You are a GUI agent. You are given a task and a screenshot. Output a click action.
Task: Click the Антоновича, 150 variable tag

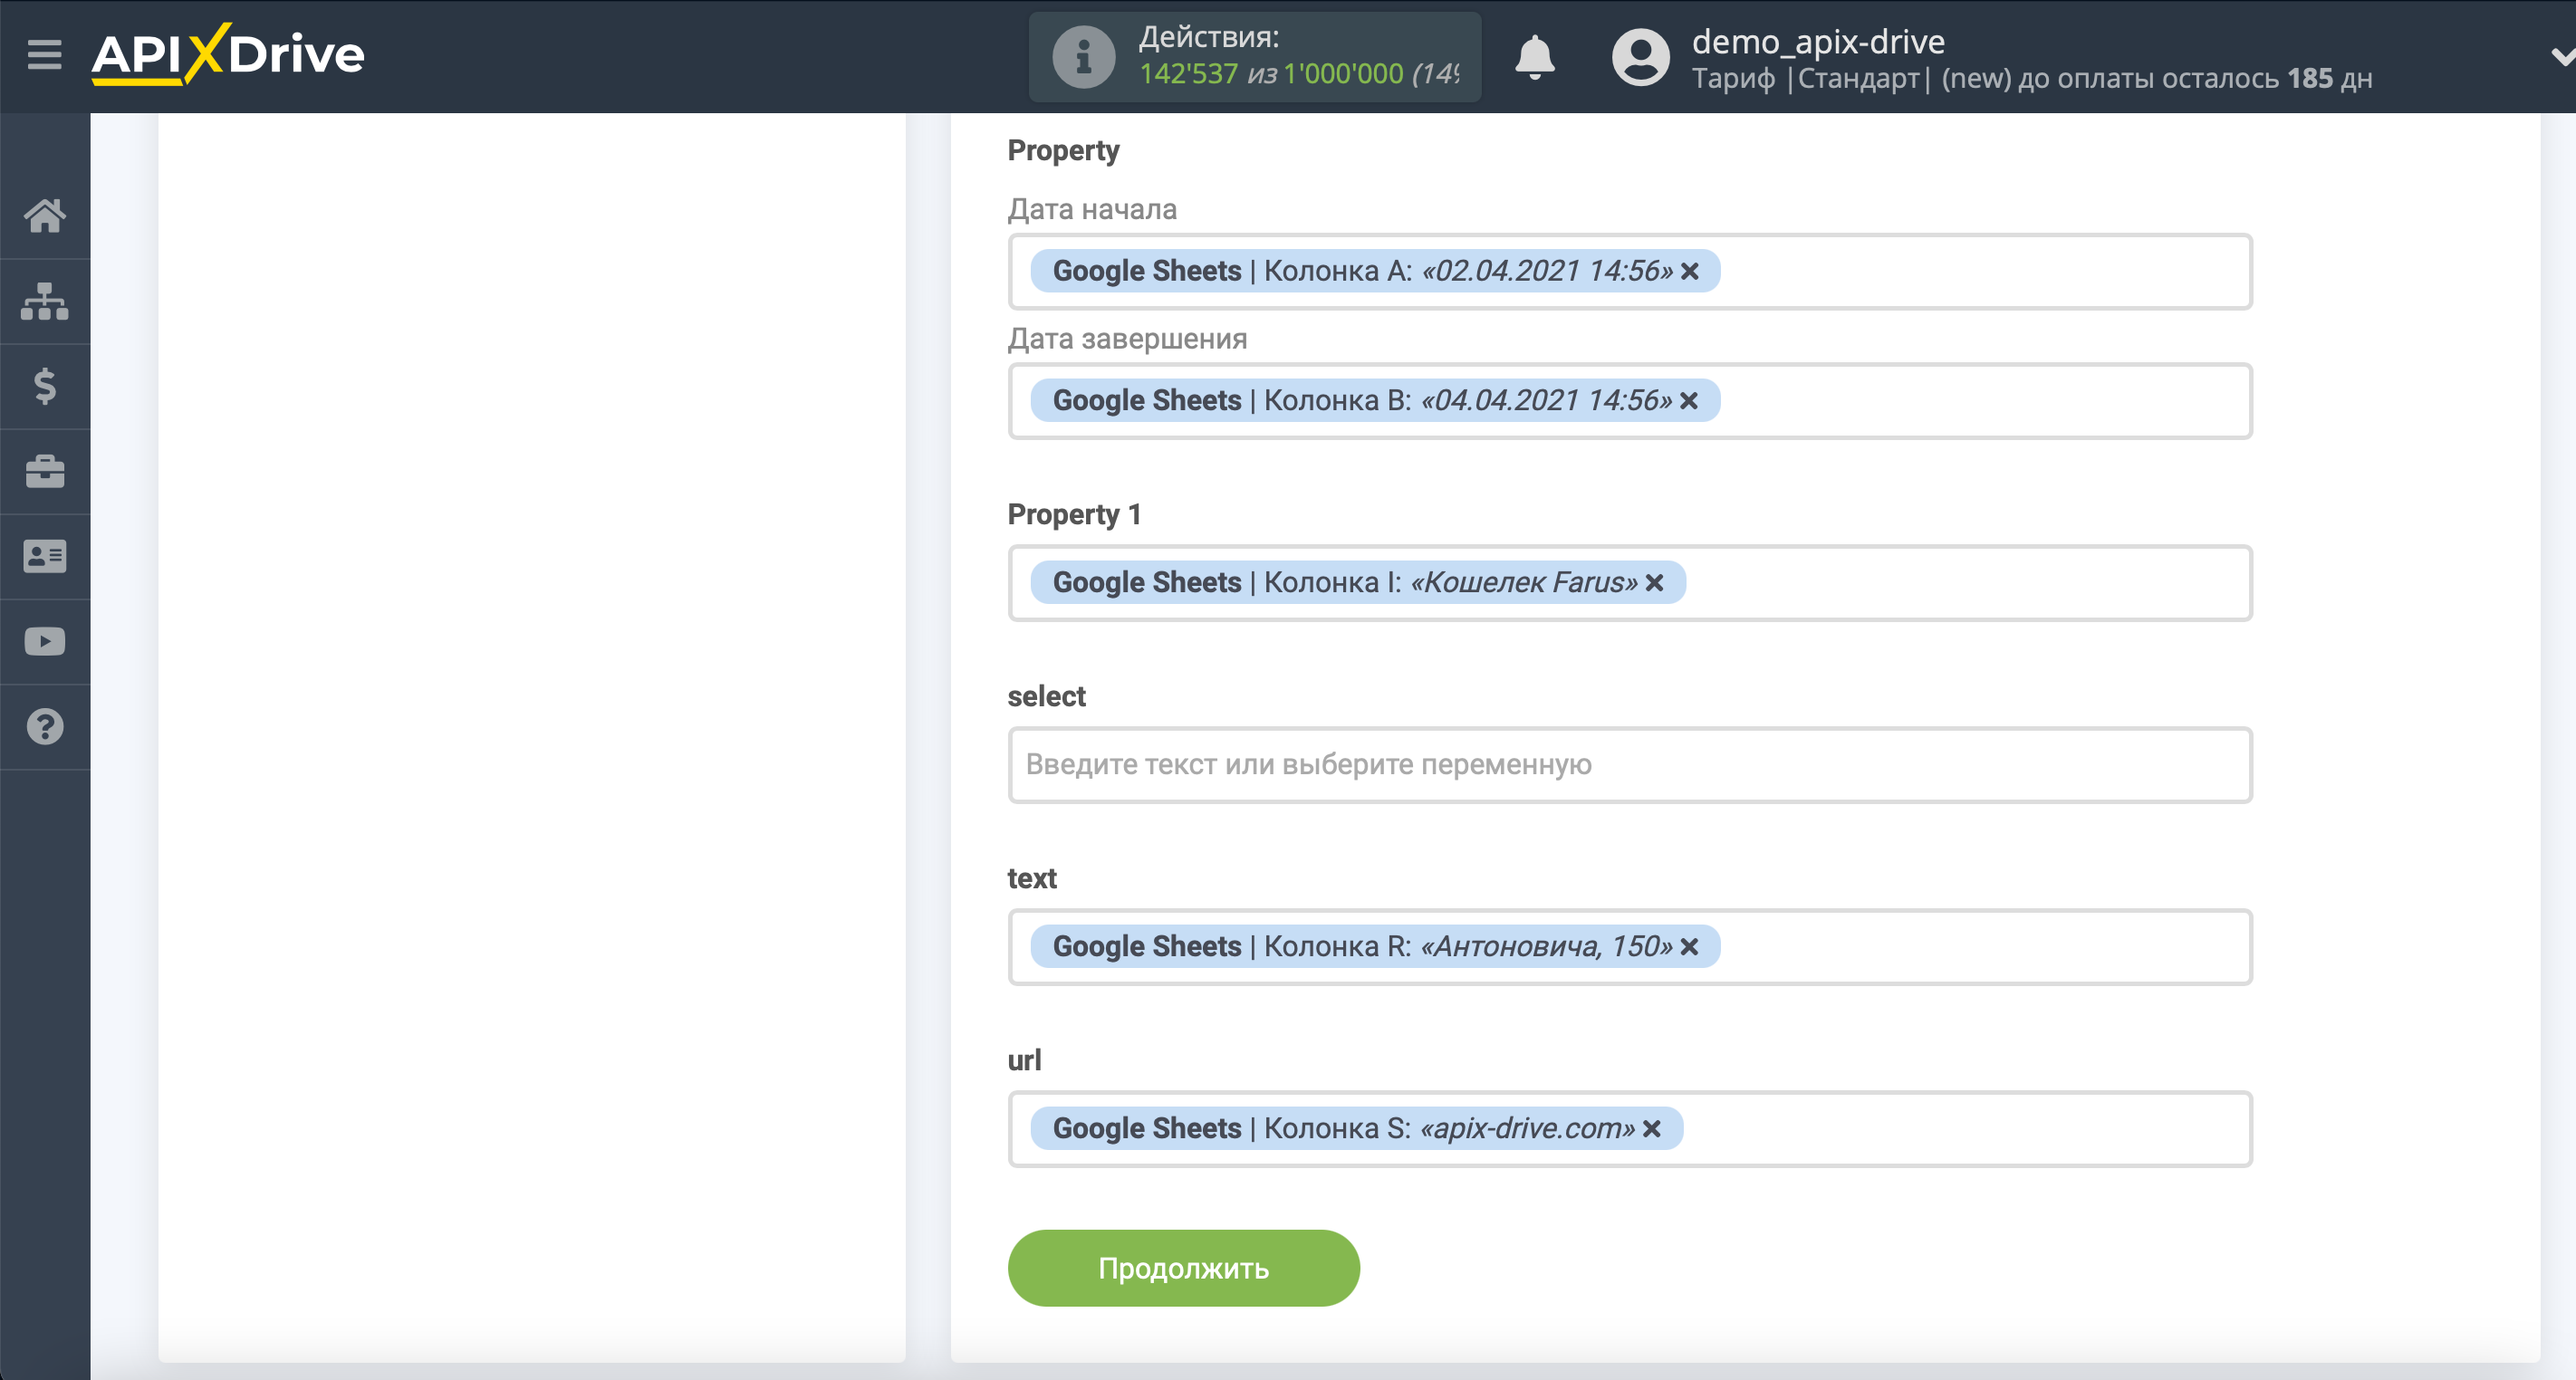click(x=1375, y=946)
